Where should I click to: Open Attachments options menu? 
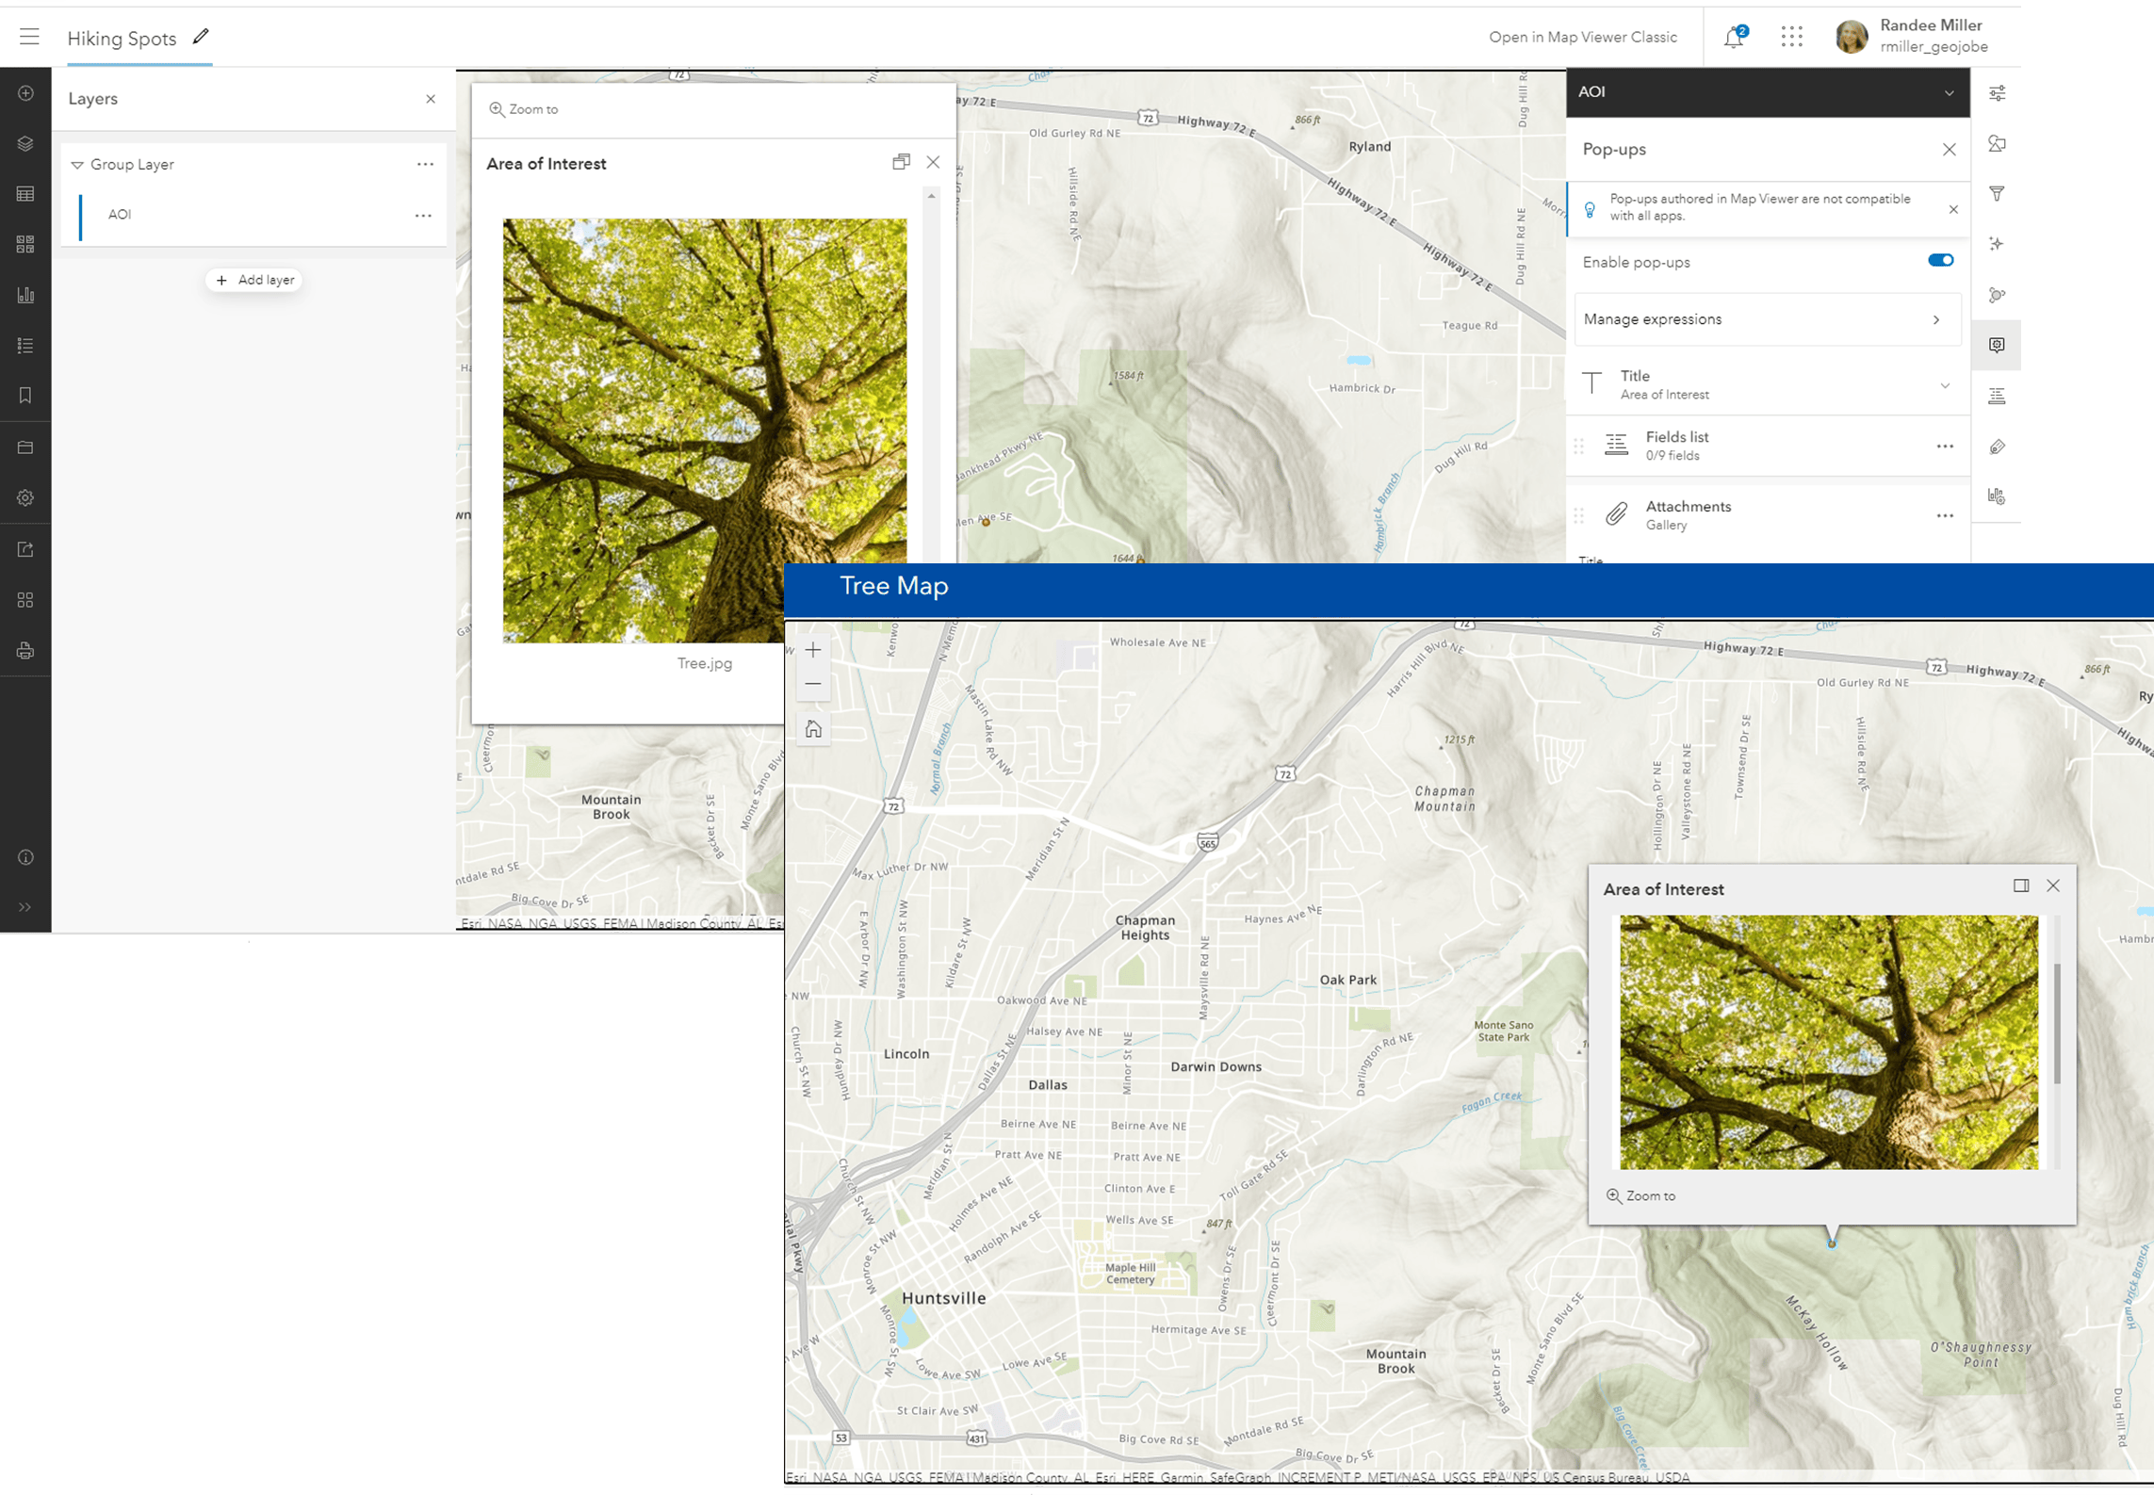click(x=1945, y=516)
